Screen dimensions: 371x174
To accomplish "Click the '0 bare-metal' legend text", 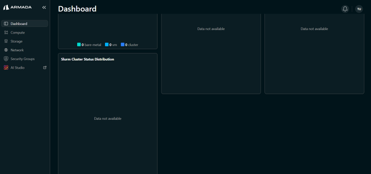I will [x=91, y=45].
